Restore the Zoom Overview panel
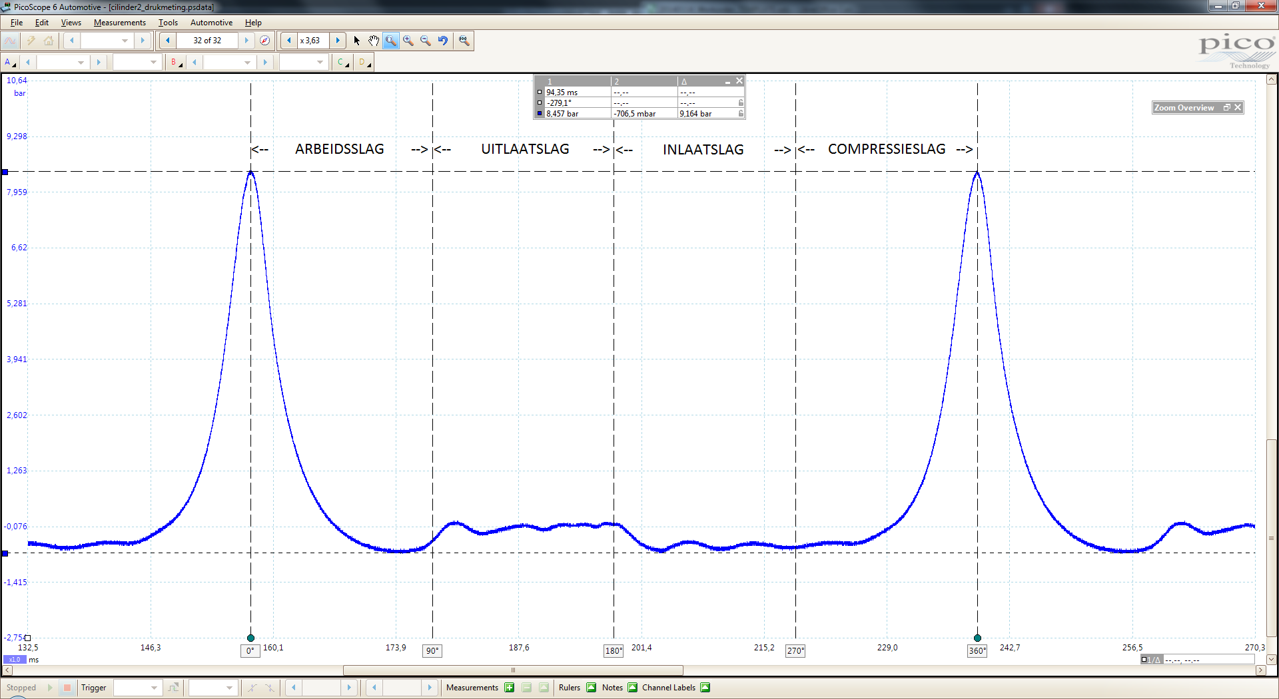1279x699 pixels. (x=1226, y=107)
